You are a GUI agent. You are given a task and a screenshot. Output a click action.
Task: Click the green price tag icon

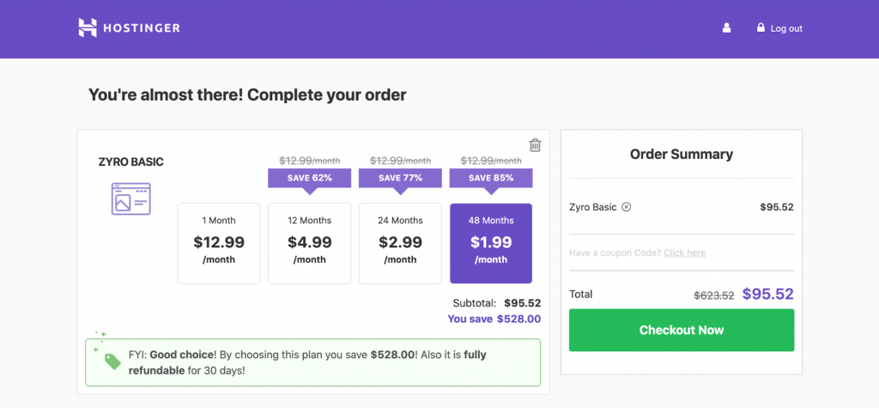(x=112, y=362)
